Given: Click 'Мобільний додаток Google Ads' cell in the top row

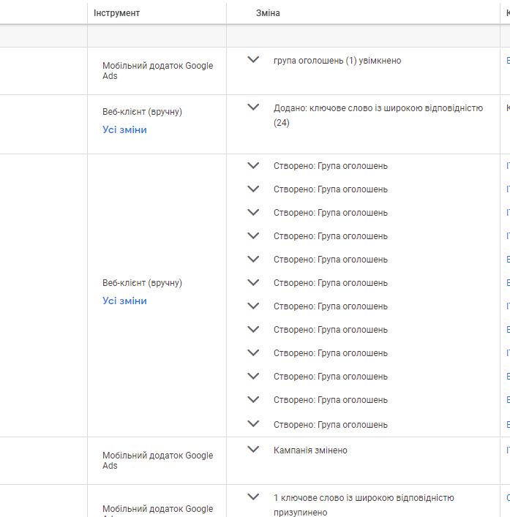Looking at the screenshot, I should [157, 71].
